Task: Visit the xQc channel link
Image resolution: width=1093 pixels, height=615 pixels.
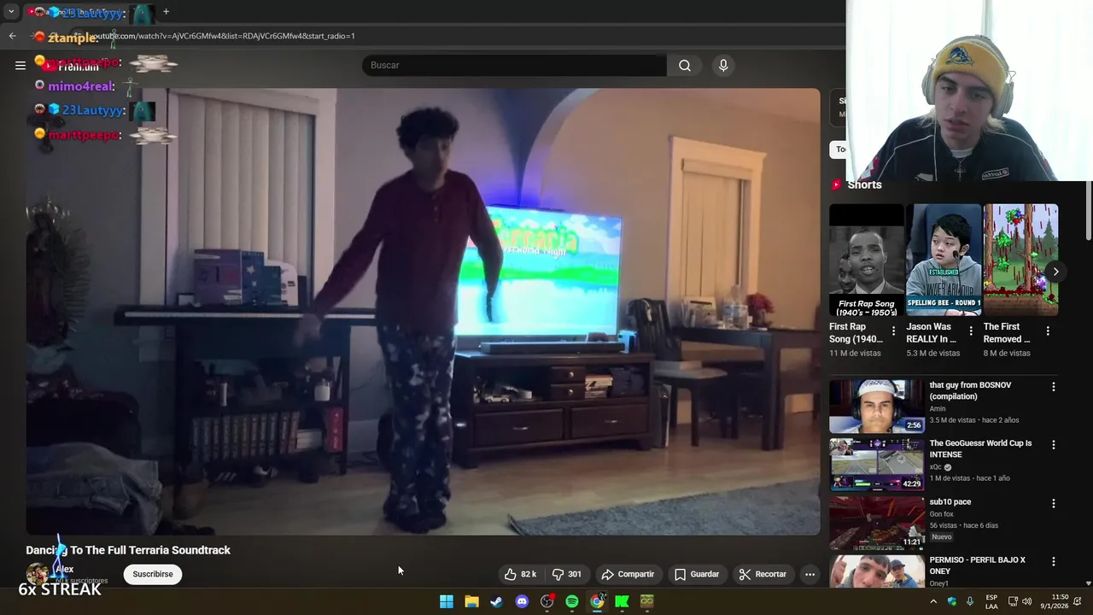Action: pyautogui.click(x=935, y=467)
